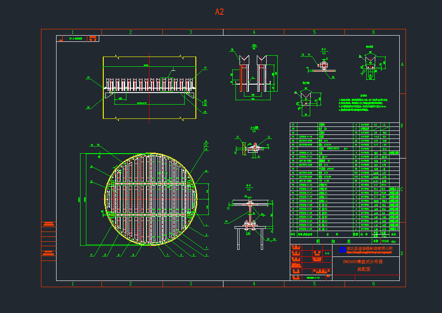442x313 pixels.
Task: Click zone letter D on right border
Action: pos(402,254)
